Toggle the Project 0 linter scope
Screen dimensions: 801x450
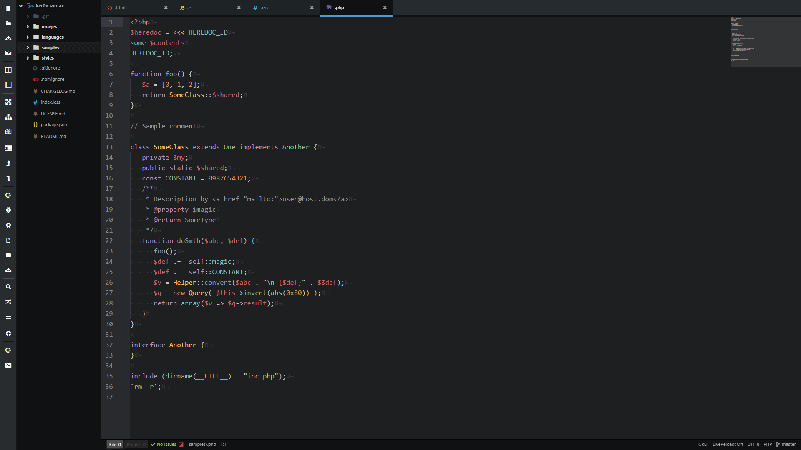[x=136, y=445]
